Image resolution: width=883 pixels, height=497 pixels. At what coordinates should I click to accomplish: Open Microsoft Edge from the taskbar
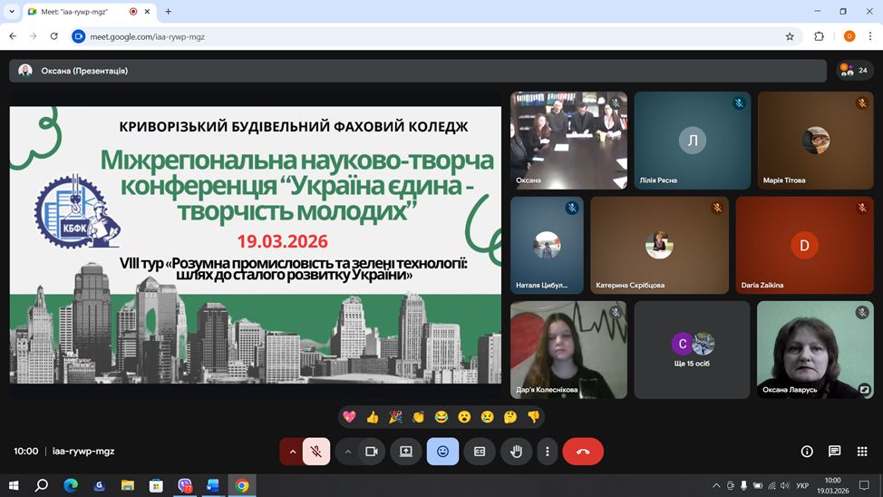71,485
